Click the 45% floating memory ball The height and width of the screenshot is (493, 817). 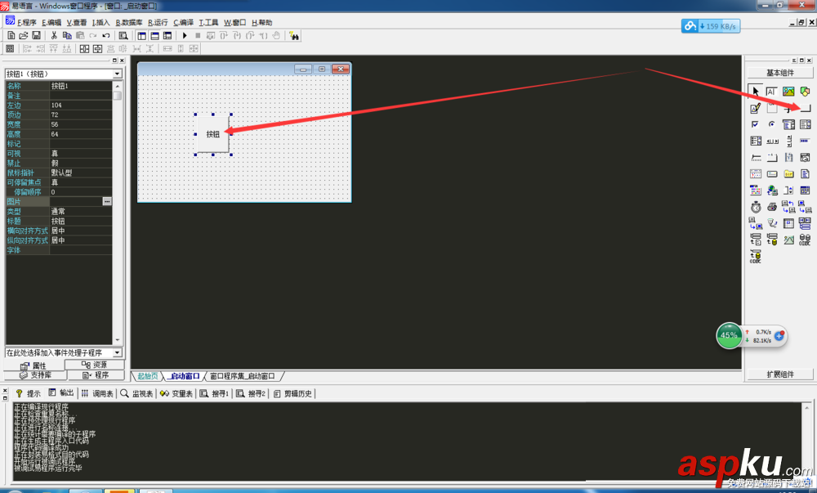click(x=729, y=335)
